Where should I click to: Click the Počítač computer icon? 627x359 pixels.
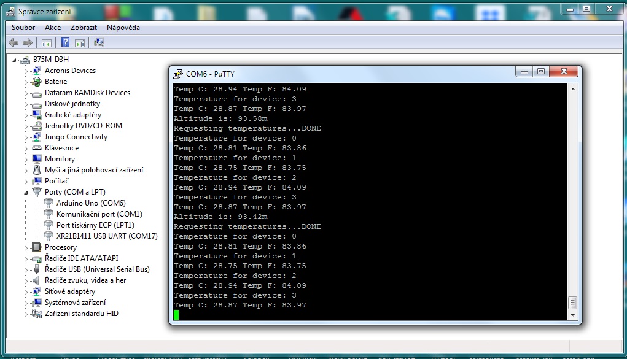pos(37,181)
